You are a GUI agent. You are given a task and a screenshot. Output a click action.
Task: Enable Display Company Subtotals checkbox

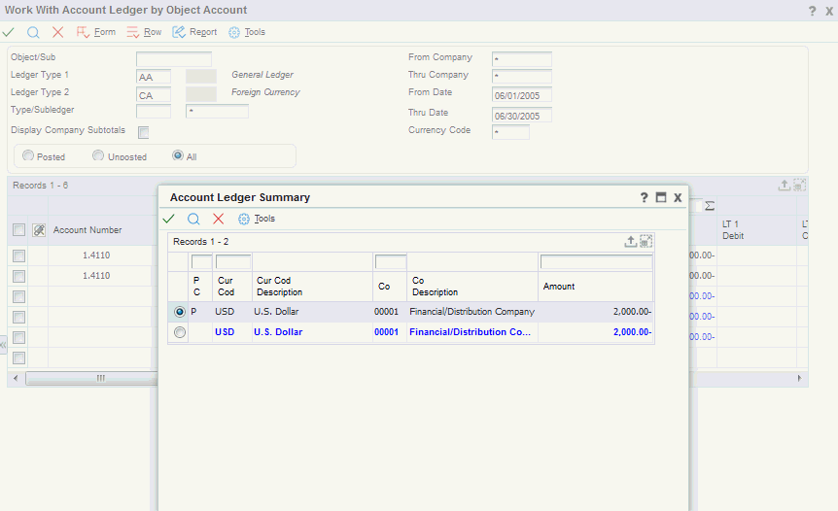pos(143,131)
